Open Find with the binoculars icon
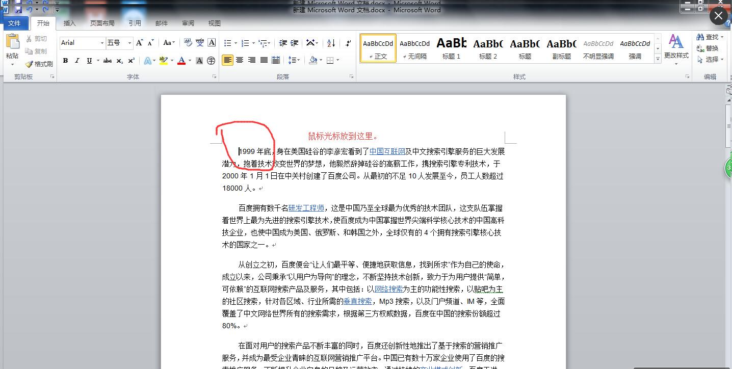Image resolution: width=732 pixels, height=369 pixels. (700, 37)
